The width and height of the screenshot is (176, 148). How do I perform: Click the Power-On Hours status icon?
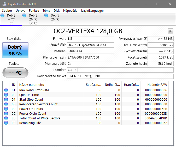(6, 109)
